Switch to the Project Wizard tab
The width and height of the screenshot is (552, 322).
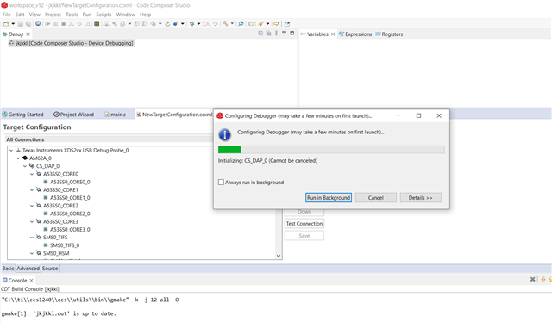(x=73, y=115)
